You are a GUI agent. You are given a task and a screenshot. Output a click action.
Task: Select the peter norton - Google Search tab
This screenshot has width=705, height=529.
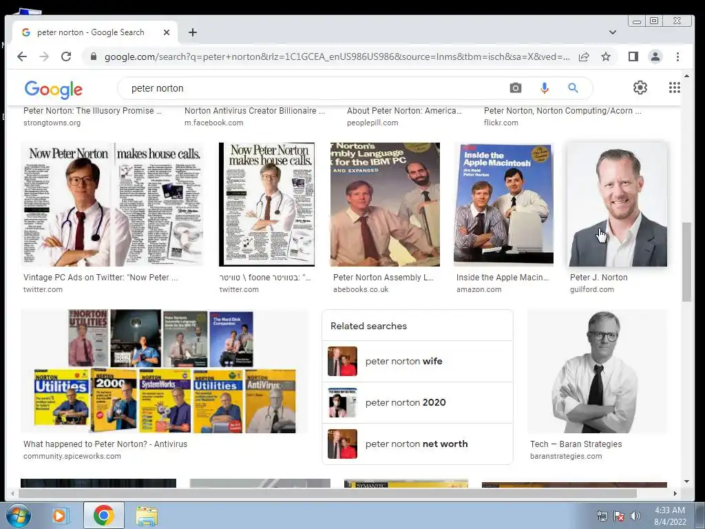coord(94,32)
